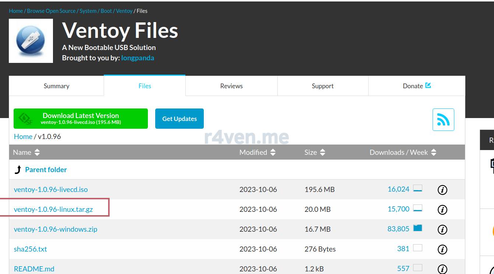
Task: Click the Ventoy USB project logo
Action: [x=31, y=41]
